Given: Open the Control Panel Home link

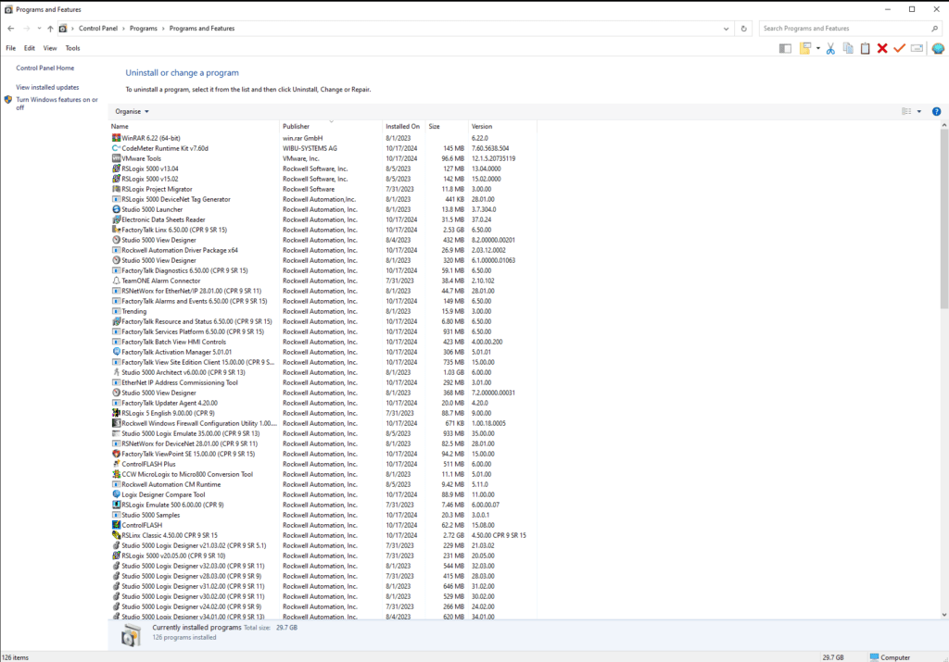Looking at the screenshot, I should tap(45, 69).
